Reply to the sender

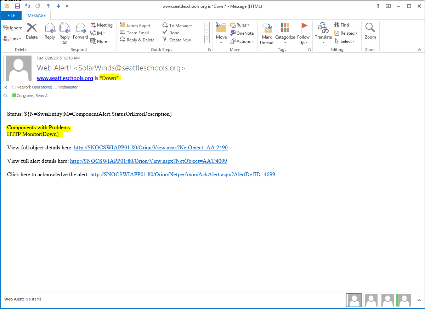pyautogui.click(x=50, y=31)
